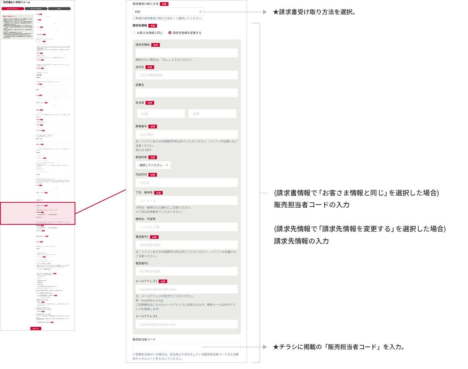Focus the 市区町村 text field
The width and height of the screenshot is (468, 369).
(x=187, y=183)
